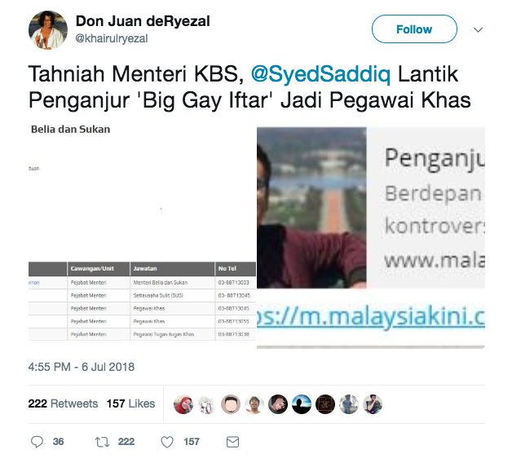512x463 pixels.
Task: Enlarge the malaysiakini article screenshot image
Action: click(371, 238)
